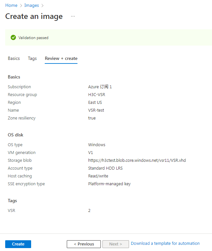Click the Account type label
212x251 pixels.
tap(20, 168)
